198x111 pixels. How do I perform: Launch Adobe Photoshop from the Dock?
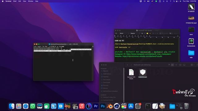103,106
